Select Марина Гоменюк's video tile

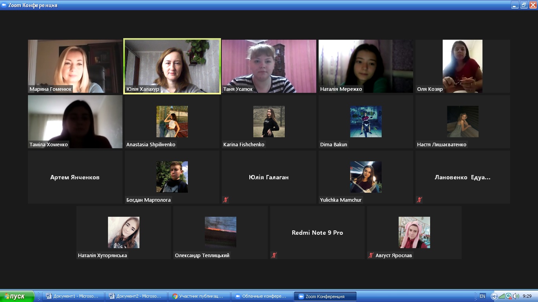[75, 66]
